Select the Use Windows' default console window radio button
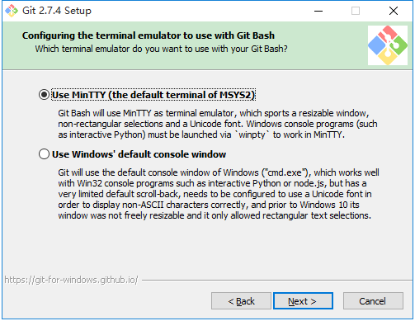 [x=44, y=154]
